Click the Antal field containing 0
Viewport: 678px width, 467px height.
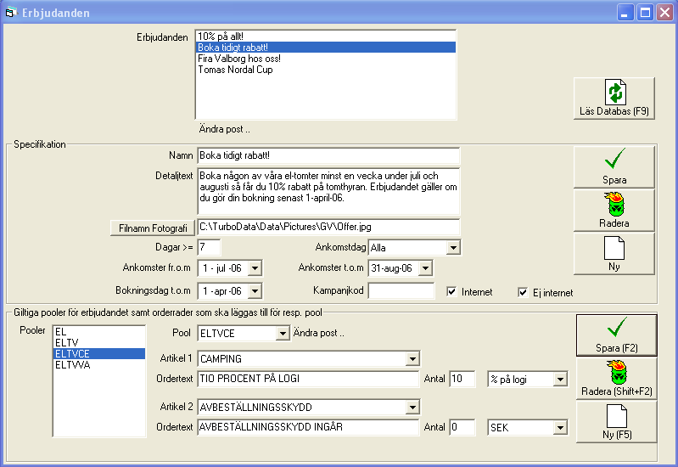pos(462,427)
